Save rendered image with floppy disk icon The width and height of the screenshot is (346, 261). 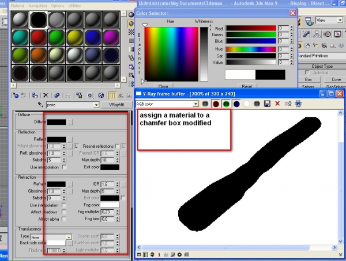[267, 104]
